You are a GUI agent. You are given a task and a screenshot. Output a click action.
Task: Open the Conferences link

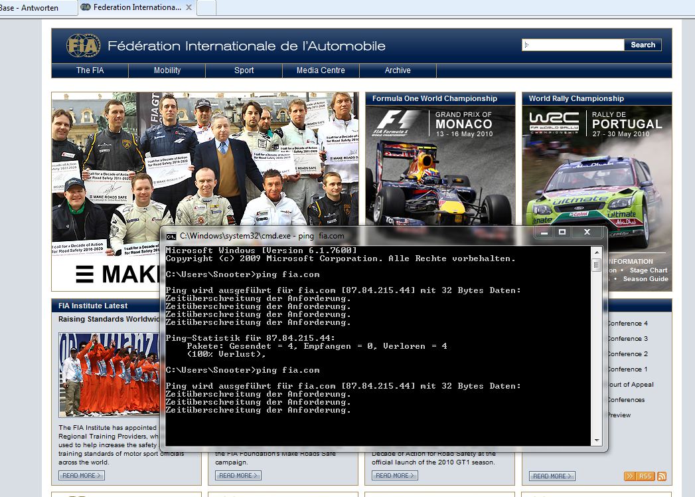coord(626,400)
